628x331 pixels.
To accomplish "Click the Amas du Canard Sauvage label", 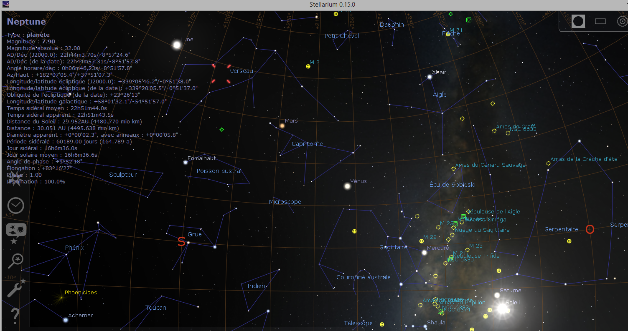I will (x=491, y=165).
